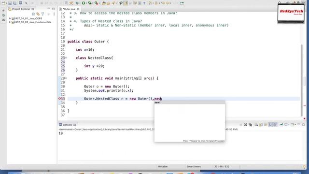This screenshot has height=174, width=309.
Task: Open the terminal icon in toolbar
Action: click(21, 3)
